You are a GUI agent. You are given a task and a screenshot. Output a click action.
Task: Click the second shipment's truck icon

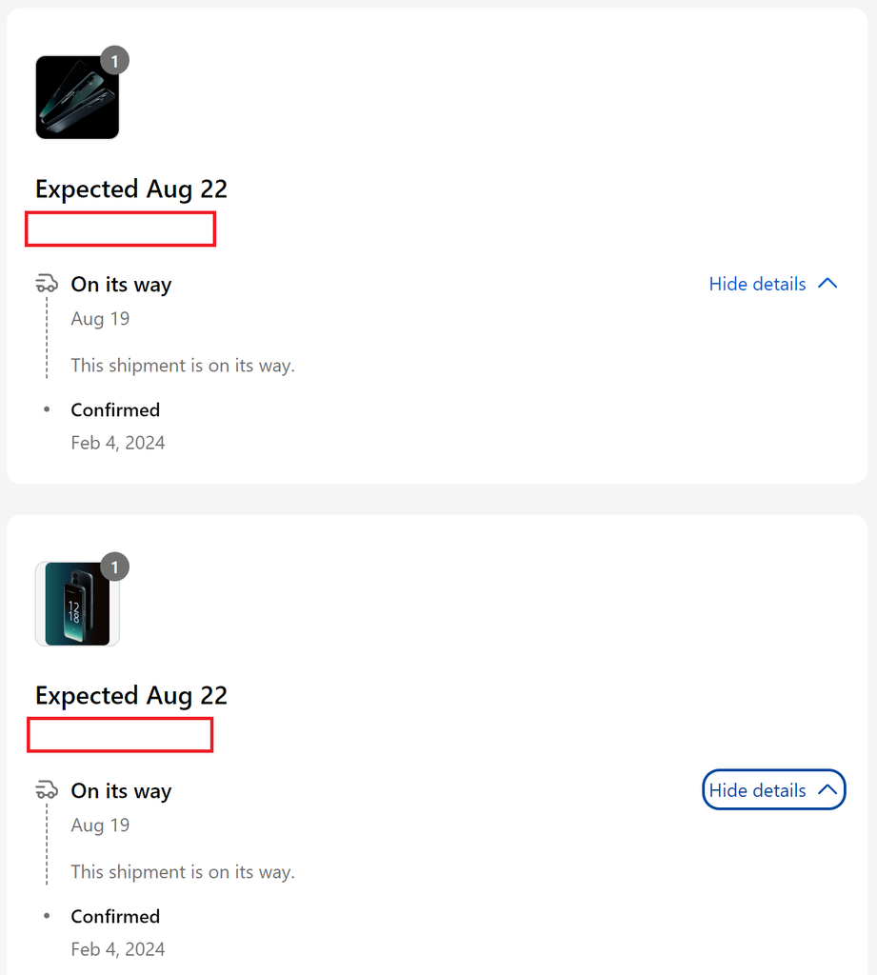(x=47, y=790)
